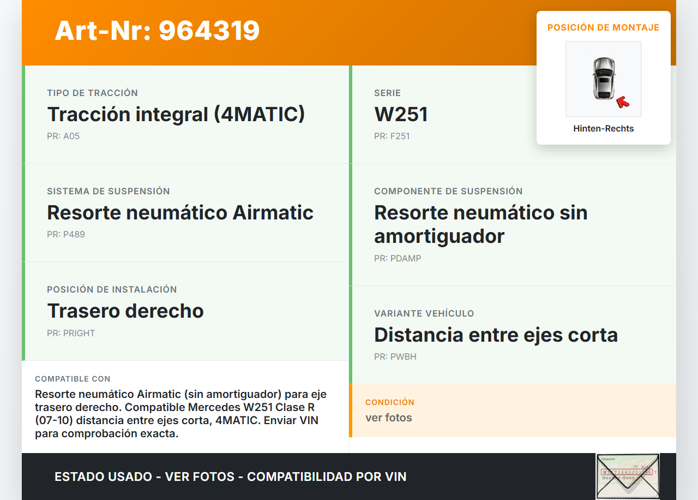Select 'Resorte neumático sin amortiguador' value
Image resolution: width=698 pixels, height=500 pixels.
tap(481, 224)
